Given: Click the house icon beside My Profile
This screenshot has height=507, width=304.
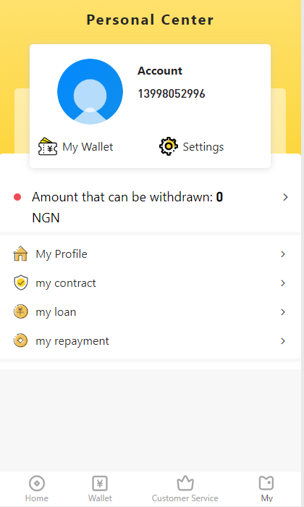Looking at the screenshot, I should point(21,253).
